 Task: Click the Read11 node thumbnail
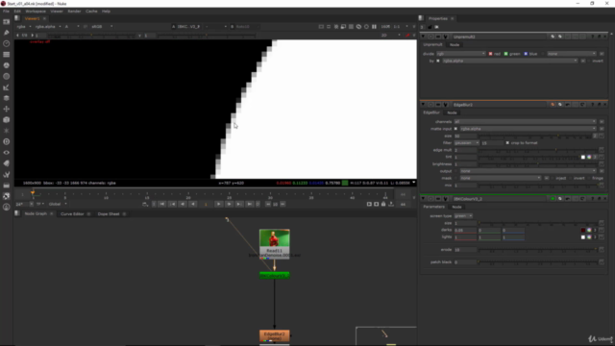(x=275, y=238)
